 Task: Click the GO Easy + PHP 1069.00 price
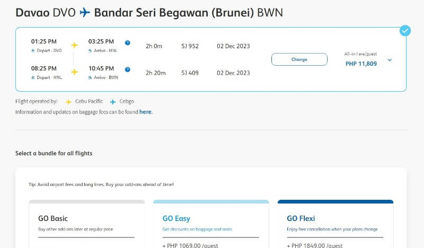pos(190,245)
